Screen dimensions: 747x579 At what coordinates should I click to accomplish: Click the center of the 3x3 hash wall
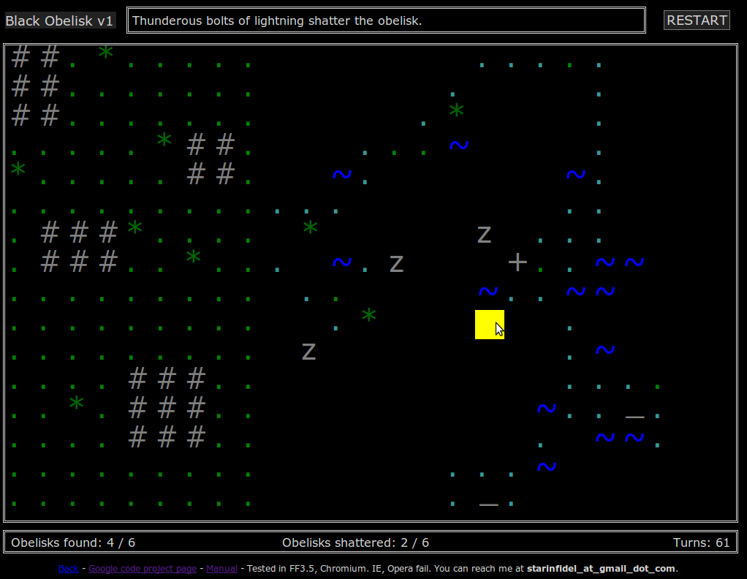click(167, 408)
